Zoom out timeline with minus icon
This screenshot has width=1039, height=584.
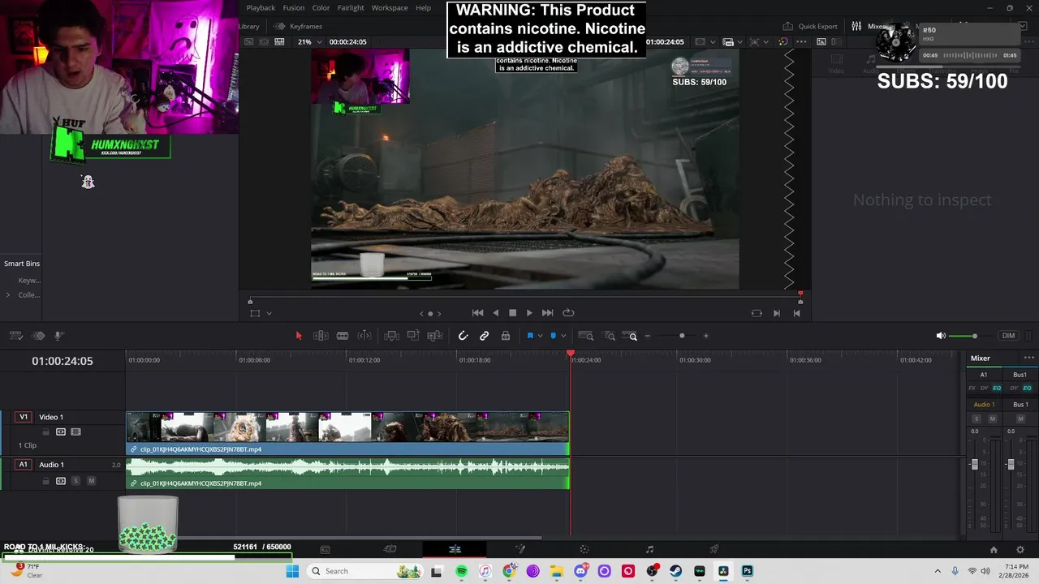[647, 336]
